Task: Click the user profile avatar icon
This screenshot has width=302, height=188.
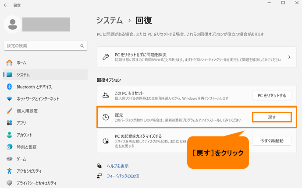Action: (13, 24)
